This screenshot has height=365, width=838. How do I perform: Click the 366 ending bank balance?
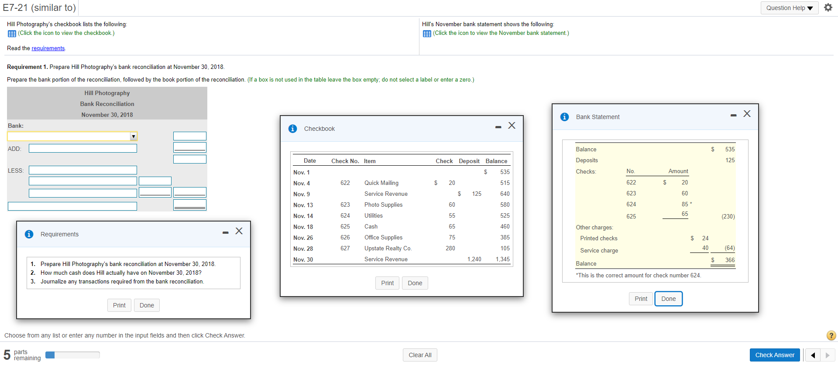pos(730,260)
